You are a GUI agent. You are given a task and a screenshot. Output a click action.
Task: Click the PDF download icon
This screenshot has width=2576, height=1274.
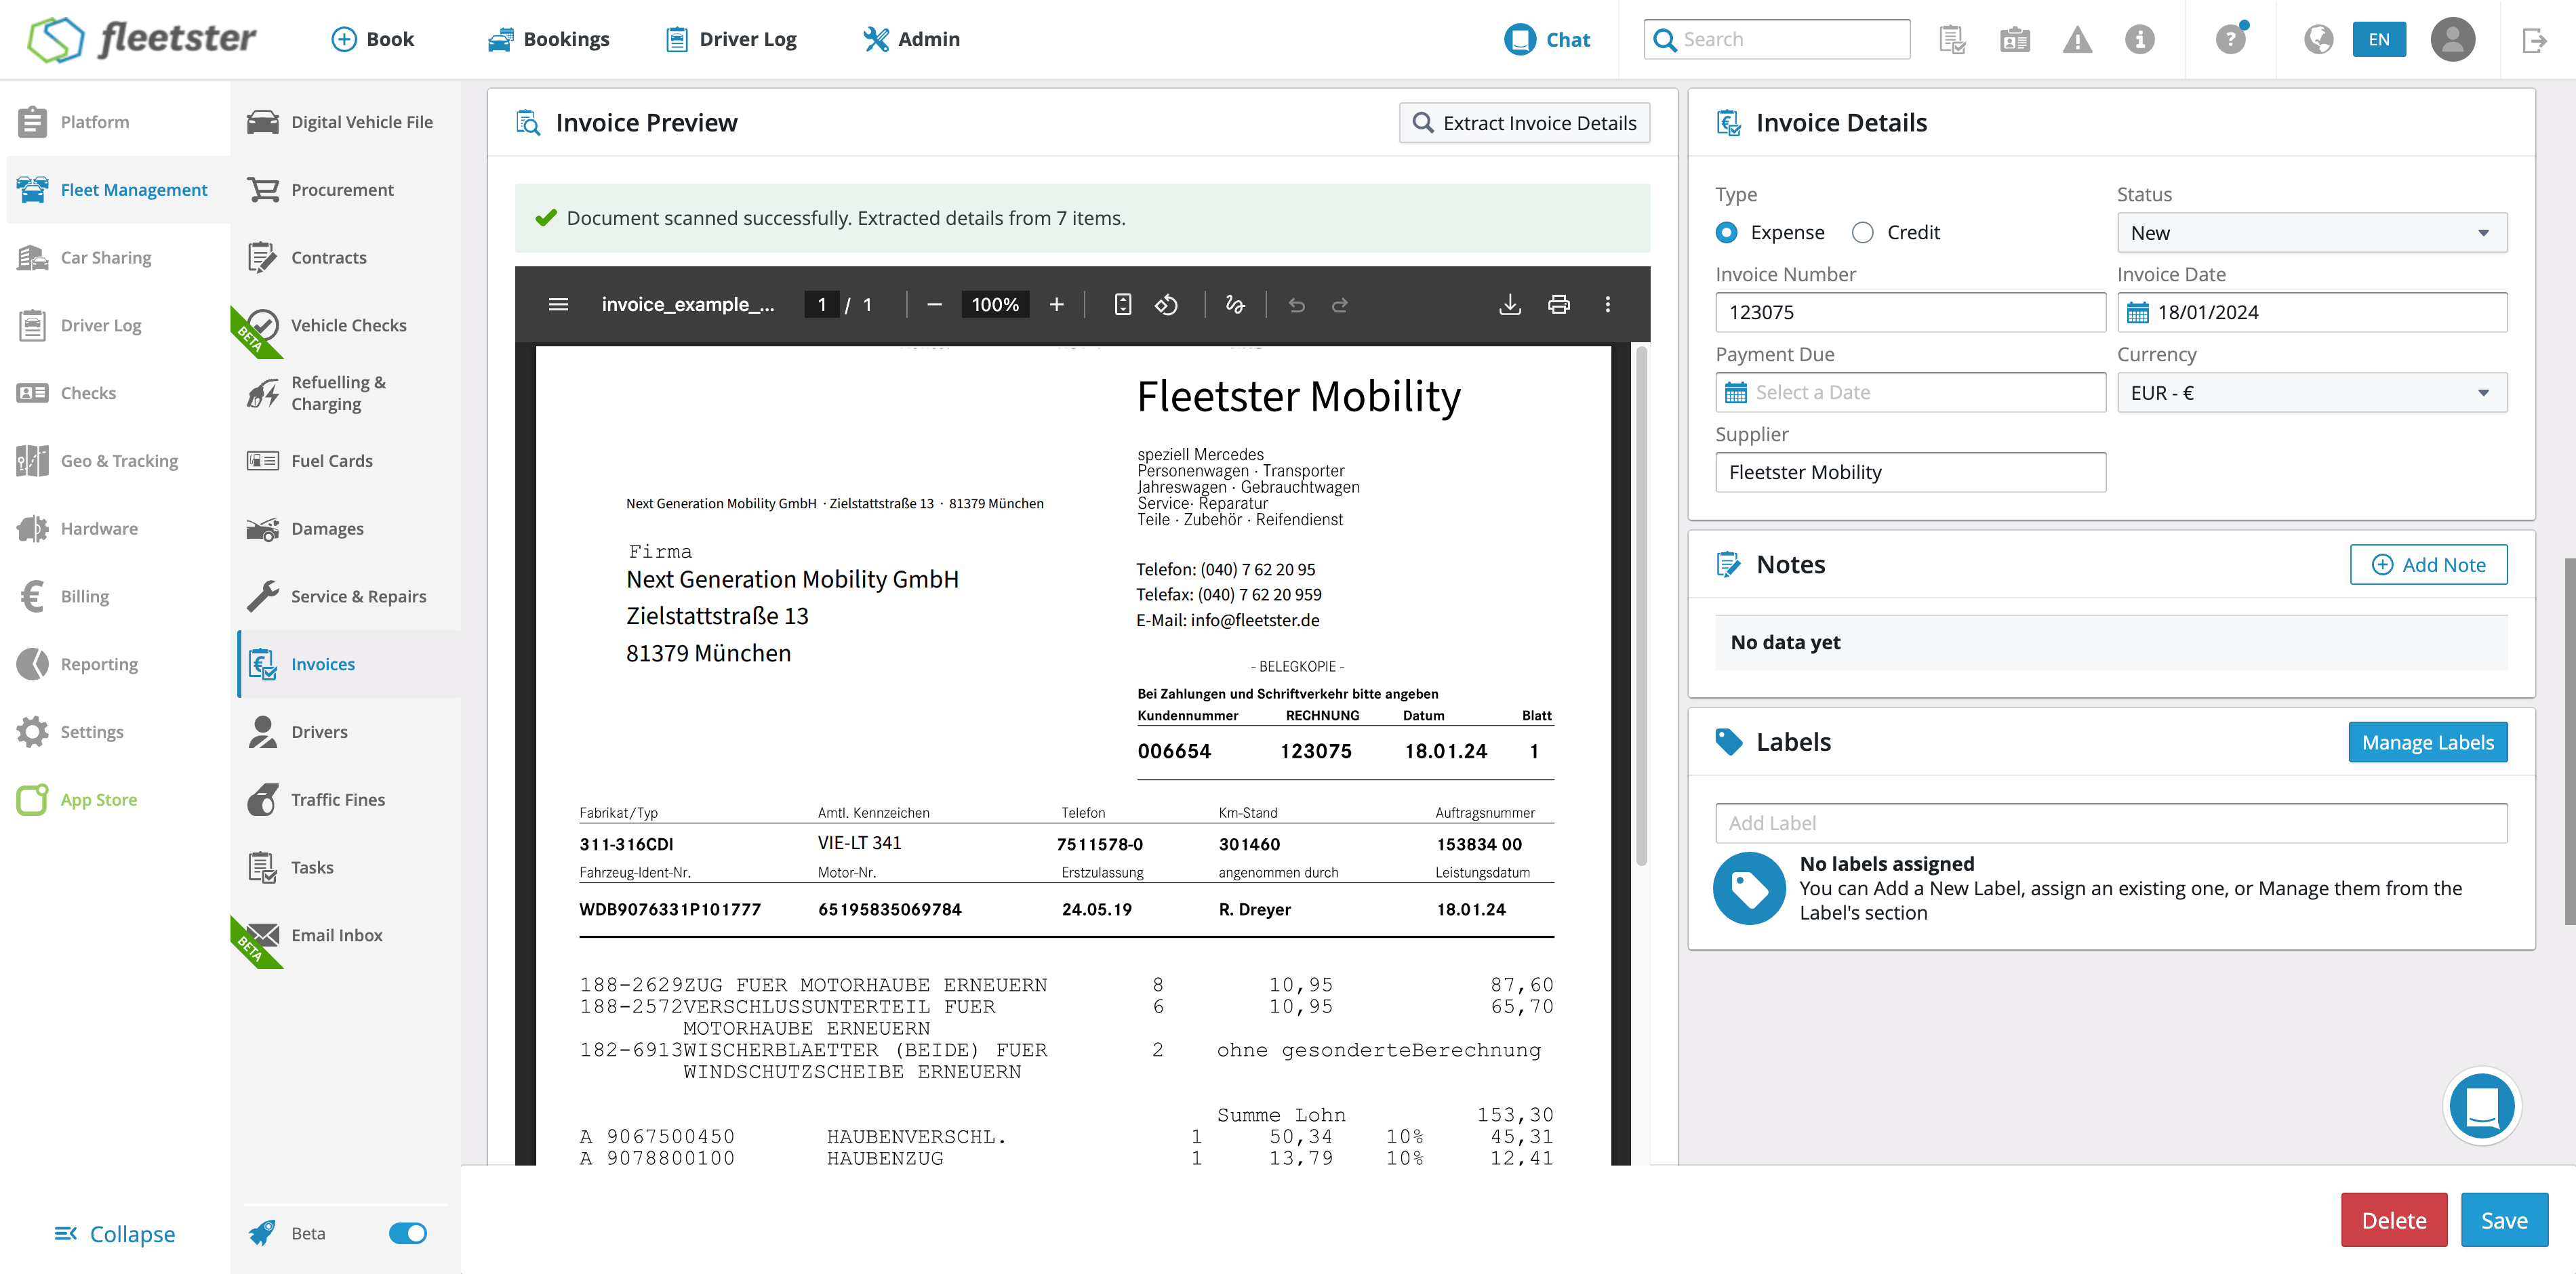coord(1510,305)
